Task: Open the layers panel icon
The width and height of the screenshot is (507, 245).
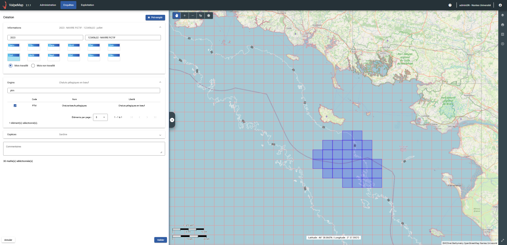Action: tap(503, 15)
